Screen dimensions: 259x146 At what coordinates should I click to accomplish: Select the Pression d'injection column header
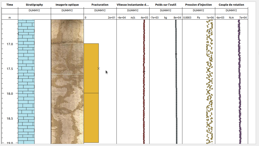tap(199, 5)
